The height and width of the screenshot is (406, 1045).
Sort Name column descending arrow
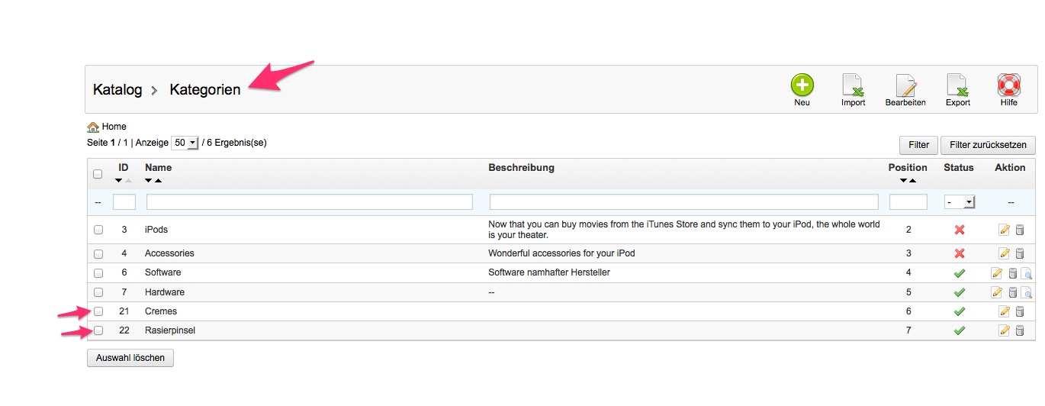149,181
